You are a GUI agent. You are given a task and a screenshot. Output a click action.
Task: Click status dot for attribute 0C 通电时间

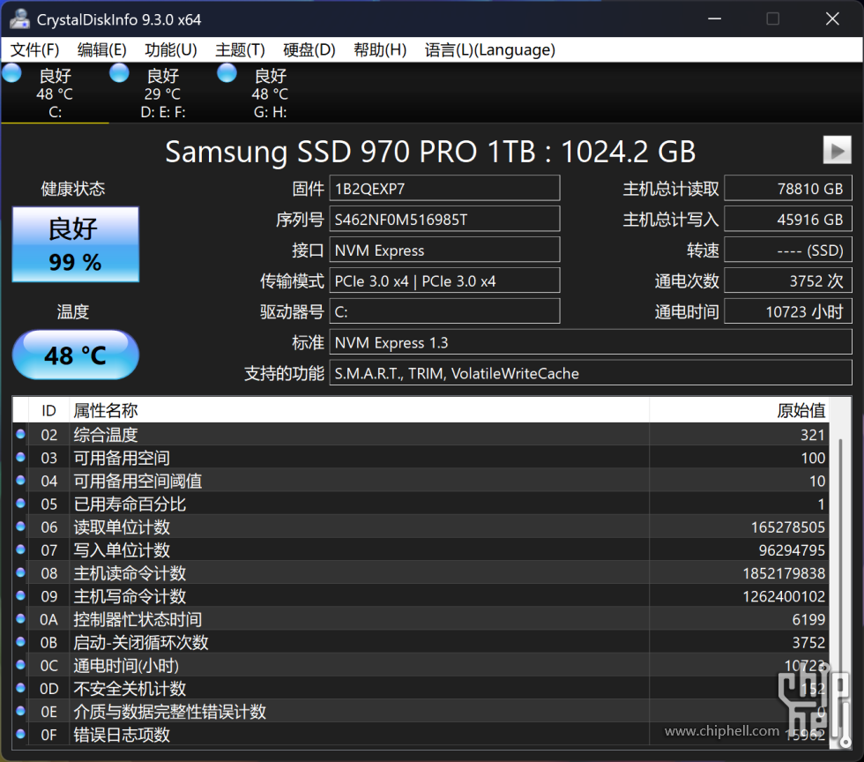tap(20, 665)
